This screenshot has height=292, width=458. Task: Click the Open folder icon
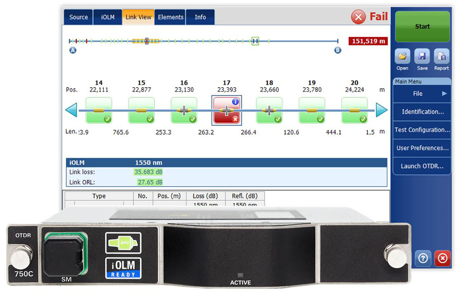coord(402,57)
